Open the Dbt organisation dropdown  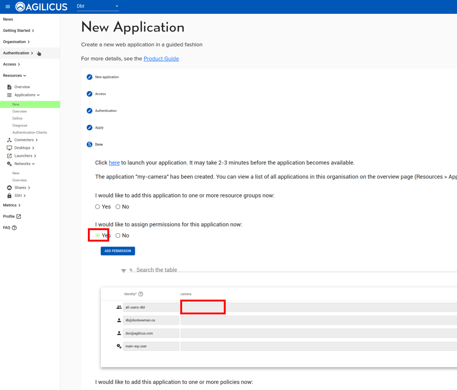[98, 6]
